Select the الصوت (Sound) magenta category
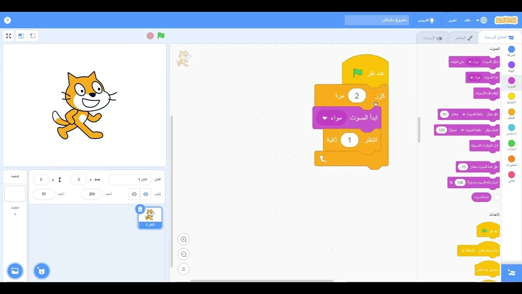 click(511, 82)
